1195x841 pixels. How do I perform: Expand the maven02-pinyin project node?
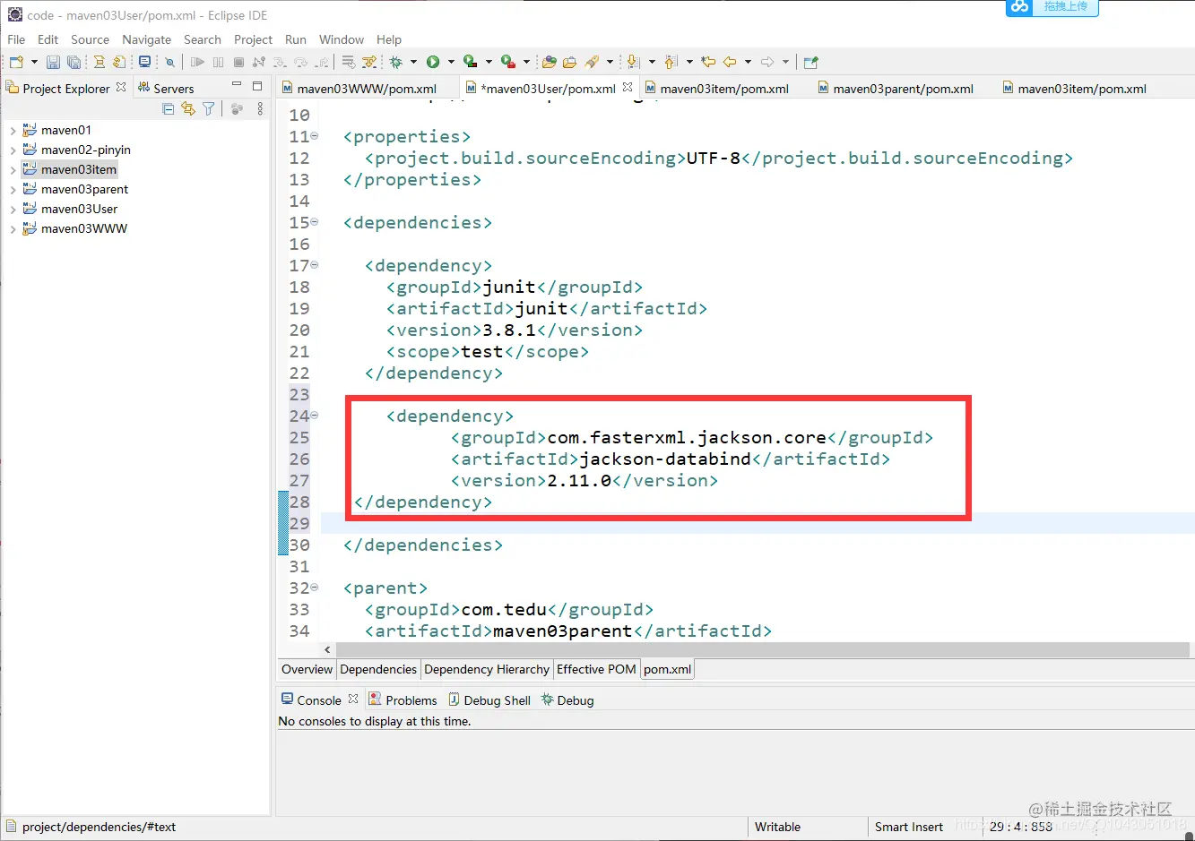click(x=13, y=150)
